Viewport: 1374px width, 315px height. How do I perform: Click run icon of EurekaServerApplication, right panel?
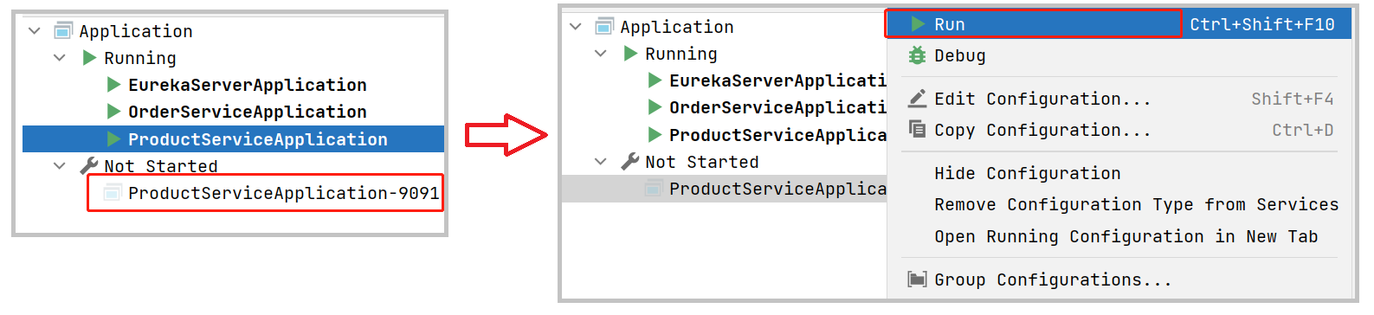click(x=655, y=80)
